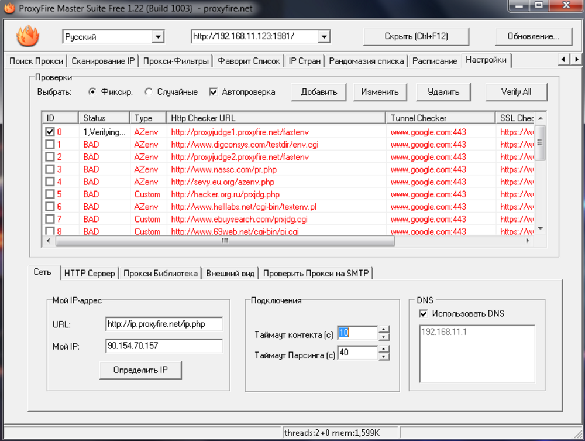
Task: Increase Таймаут Парсинга value with up arrow
Action: click(x=384, y=349)
